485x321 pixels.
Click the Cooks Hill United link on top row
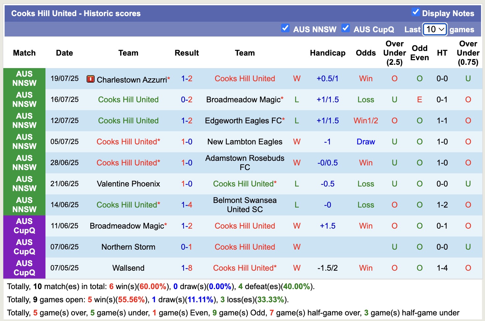(x=245, y=78)
